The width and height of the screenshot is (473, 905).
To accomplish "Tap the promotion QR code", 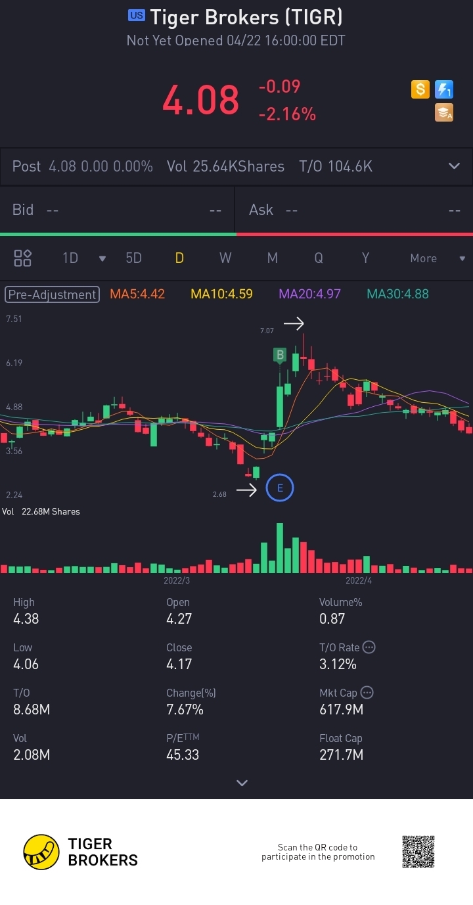I will point(418,852).
